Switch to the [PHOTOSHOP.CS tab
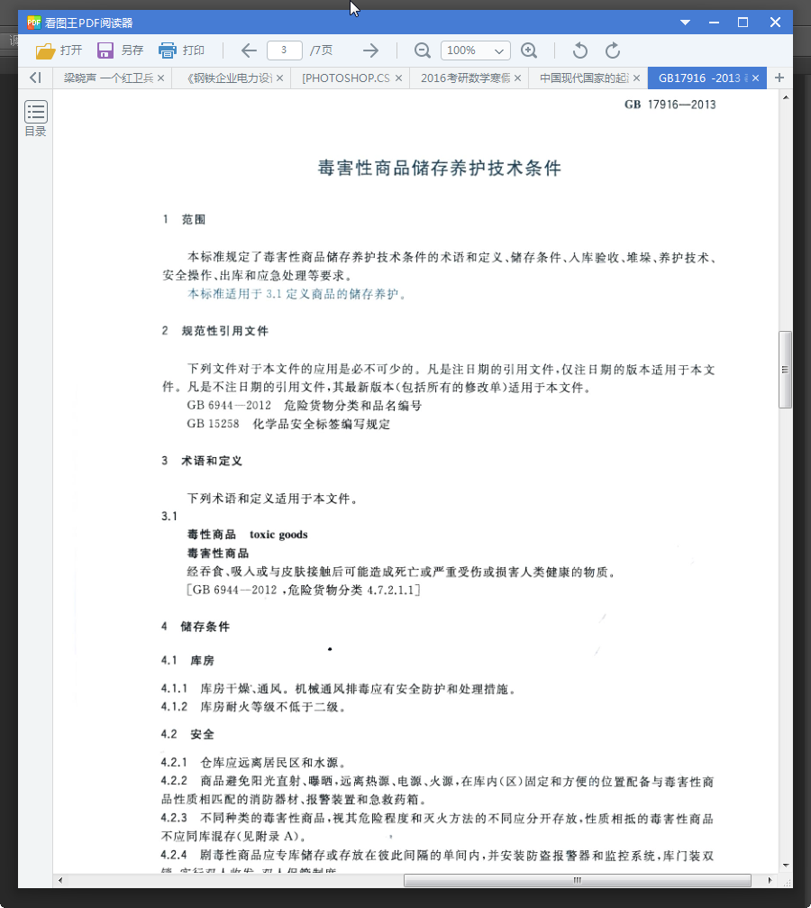811x908 pixels. (x=346, y=78)
